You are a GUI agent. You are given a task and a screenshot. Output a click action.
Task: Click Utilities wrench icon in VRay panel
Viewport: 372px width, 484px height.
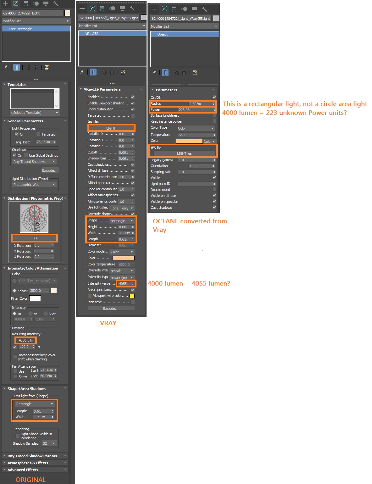click(x=132, y=8)
